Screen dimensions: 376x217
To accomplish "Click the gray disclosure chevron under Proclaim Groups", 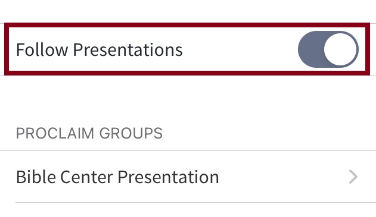I will click(353, 177).
